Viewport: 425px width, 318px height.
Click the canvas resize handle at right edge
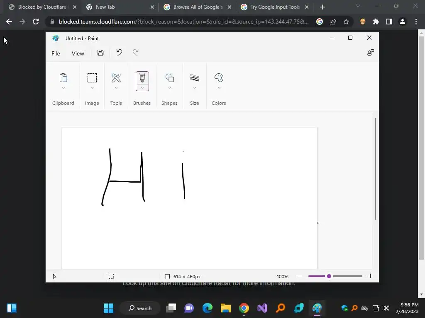coord(318,223)
